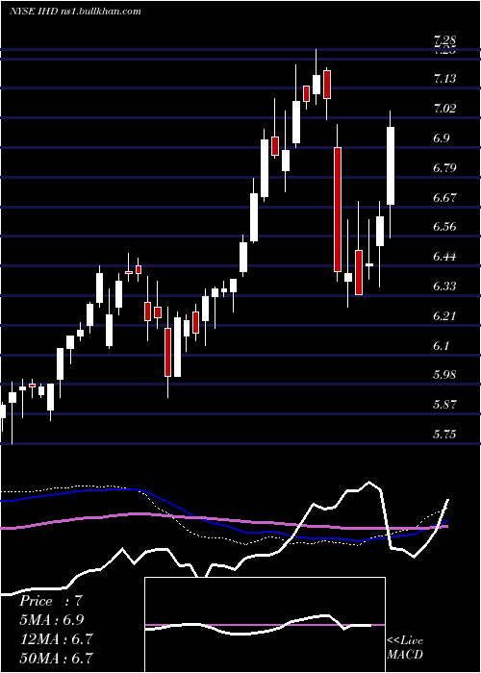Click the 5.87 price axis label
This screenshot has width=481, height=673.
click(x=444, y=405)
